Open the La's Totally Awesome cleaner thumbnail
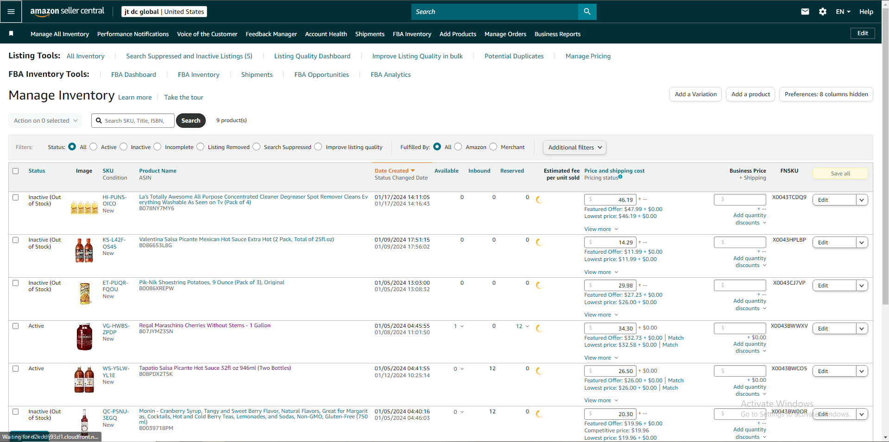Image resolution: width=889 pixels, height=442 pixels. pyautogui.click(x=84, y=207)
